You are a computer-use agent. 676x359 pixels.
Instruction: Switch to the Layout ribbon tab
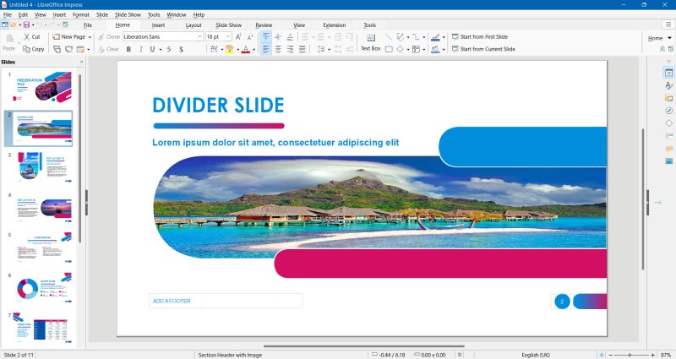[x=194, y=25]
